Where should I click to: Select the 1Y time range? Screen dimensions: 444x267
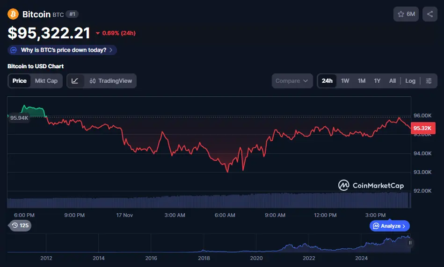tap(377, 81)
